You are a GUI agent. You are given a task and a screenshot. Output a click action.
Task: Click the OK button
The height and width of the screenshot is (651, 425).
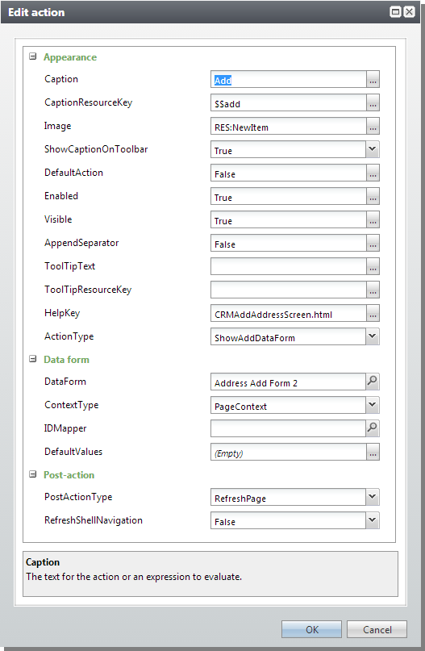tap(311, 629)
